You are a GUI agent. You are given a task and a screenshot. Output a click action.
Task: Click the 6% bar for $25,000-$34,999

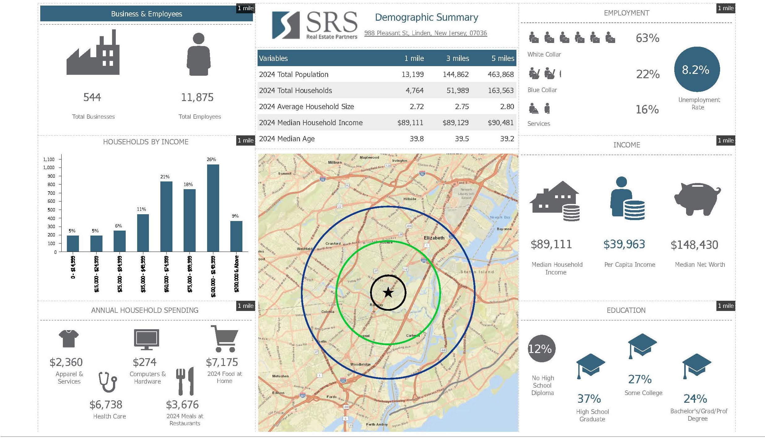pos(120,241)
